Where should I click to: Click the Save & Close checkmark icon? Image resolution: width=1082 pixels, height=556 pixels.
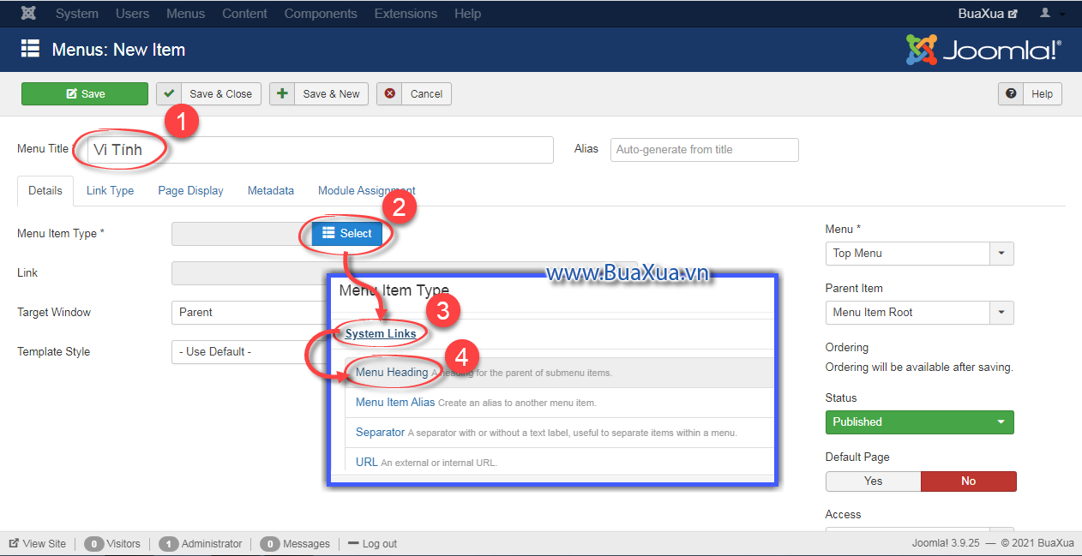[x=169, y=94]
